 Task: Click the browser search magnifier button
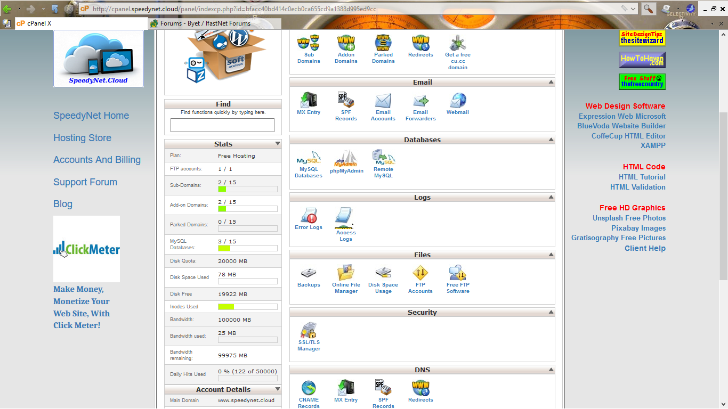pos(648,9)
